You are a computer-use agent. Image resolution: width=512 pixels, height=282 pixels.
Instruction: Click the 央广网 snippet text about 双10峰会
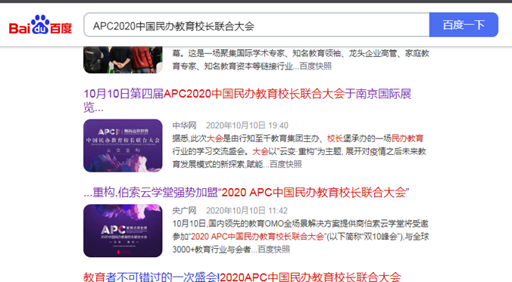pos(301,237)
